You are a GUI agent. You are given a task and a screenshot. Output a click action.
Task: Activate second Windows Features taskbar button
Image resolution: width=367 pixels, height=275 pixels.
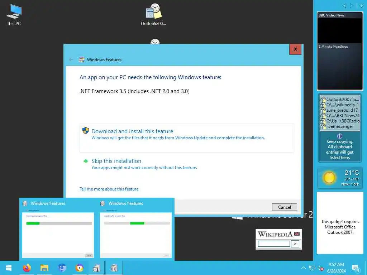114,268
